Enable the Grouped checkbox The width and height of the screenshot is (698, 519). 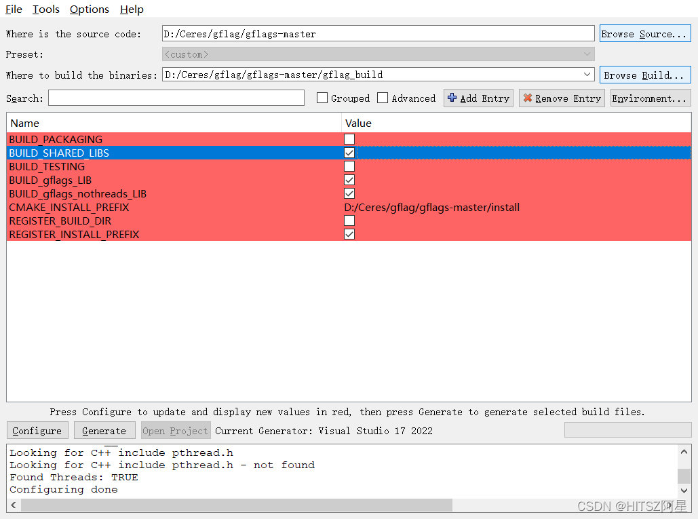pos(322,98)
